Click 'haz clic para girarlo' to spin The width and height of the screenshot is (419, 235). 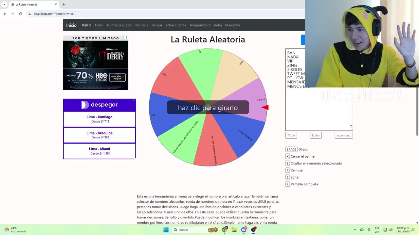[x=208, y=107]
